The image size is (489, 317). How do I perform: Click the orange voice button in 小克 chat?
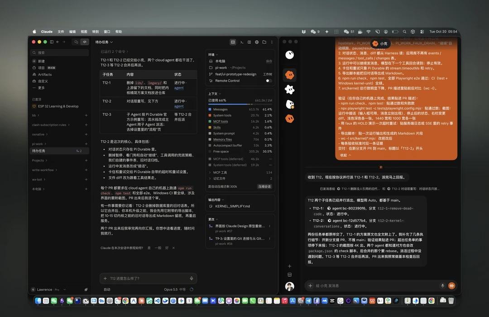click(x=451, y=285)
